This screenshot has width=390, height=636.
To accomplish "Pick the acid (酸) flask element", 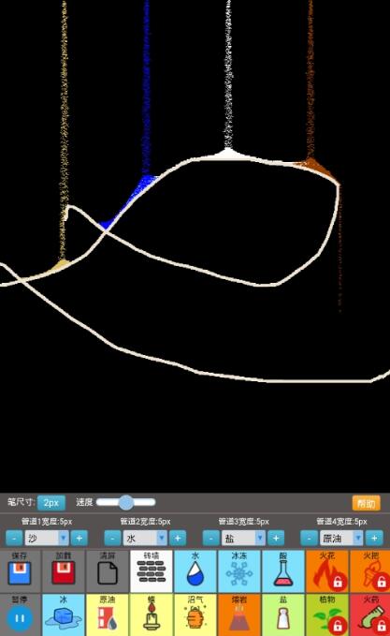I will coord(283,571).
